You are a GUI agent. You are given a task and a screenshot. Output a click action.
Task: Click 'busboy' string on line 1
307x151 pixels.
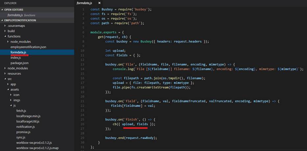(x=141, y=10)
